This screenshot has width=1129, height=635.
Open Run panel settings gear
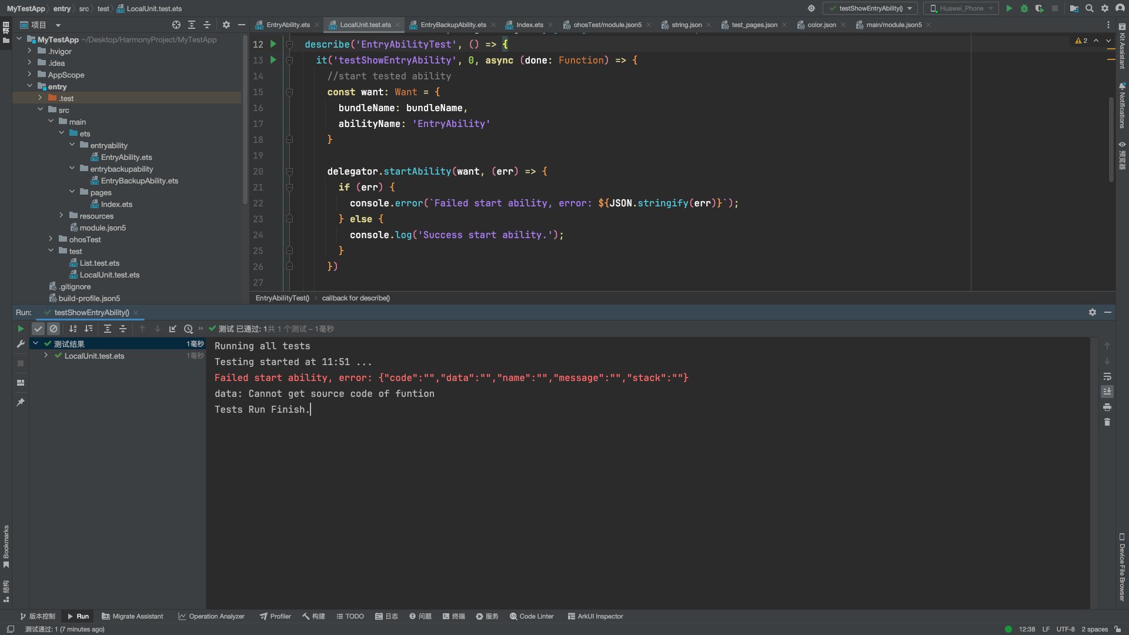pyautogui.click(x=1093, y=312)
